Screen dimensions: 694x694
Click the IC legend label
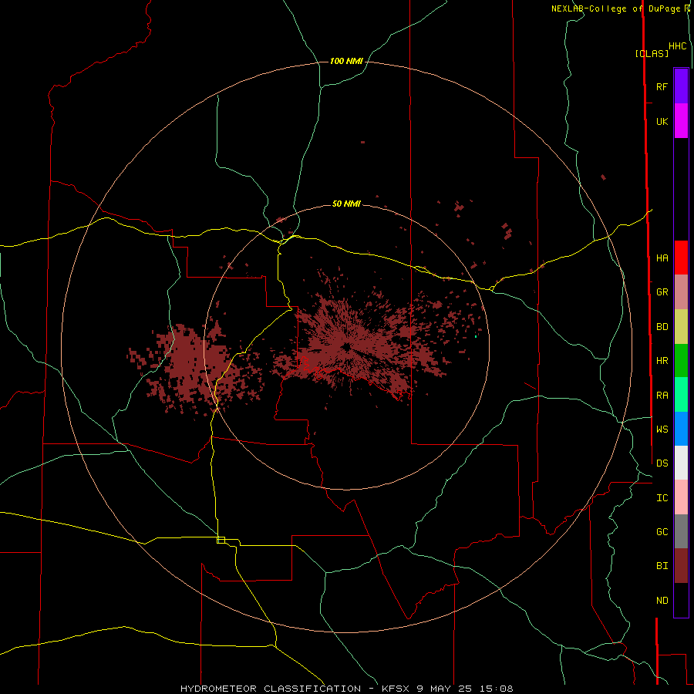click(662, 498)
